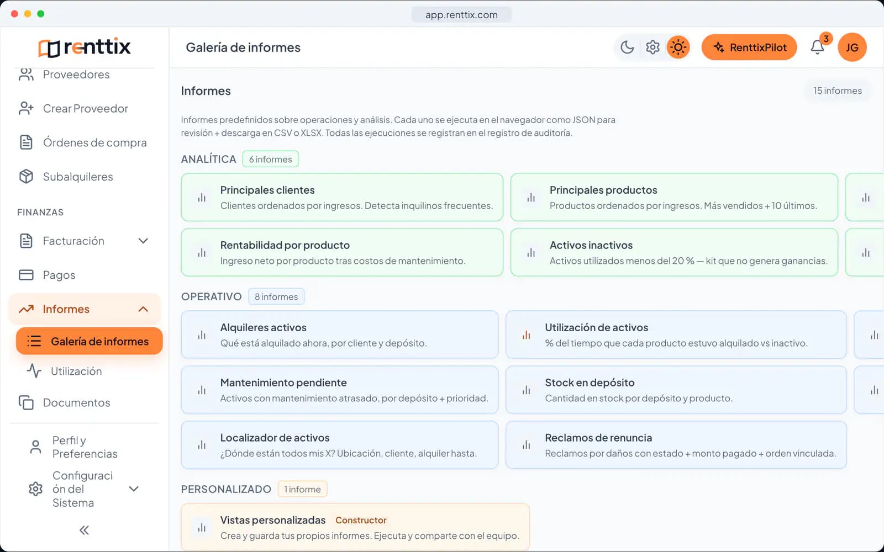This screenshot has height=552, width=884.
Task: Open Activos inactivos report
Action: pos(674,252)
